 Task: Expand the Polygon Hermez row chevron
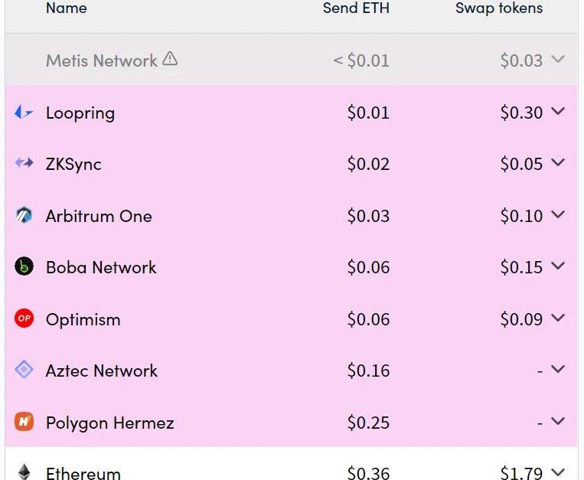coord(558,422)
